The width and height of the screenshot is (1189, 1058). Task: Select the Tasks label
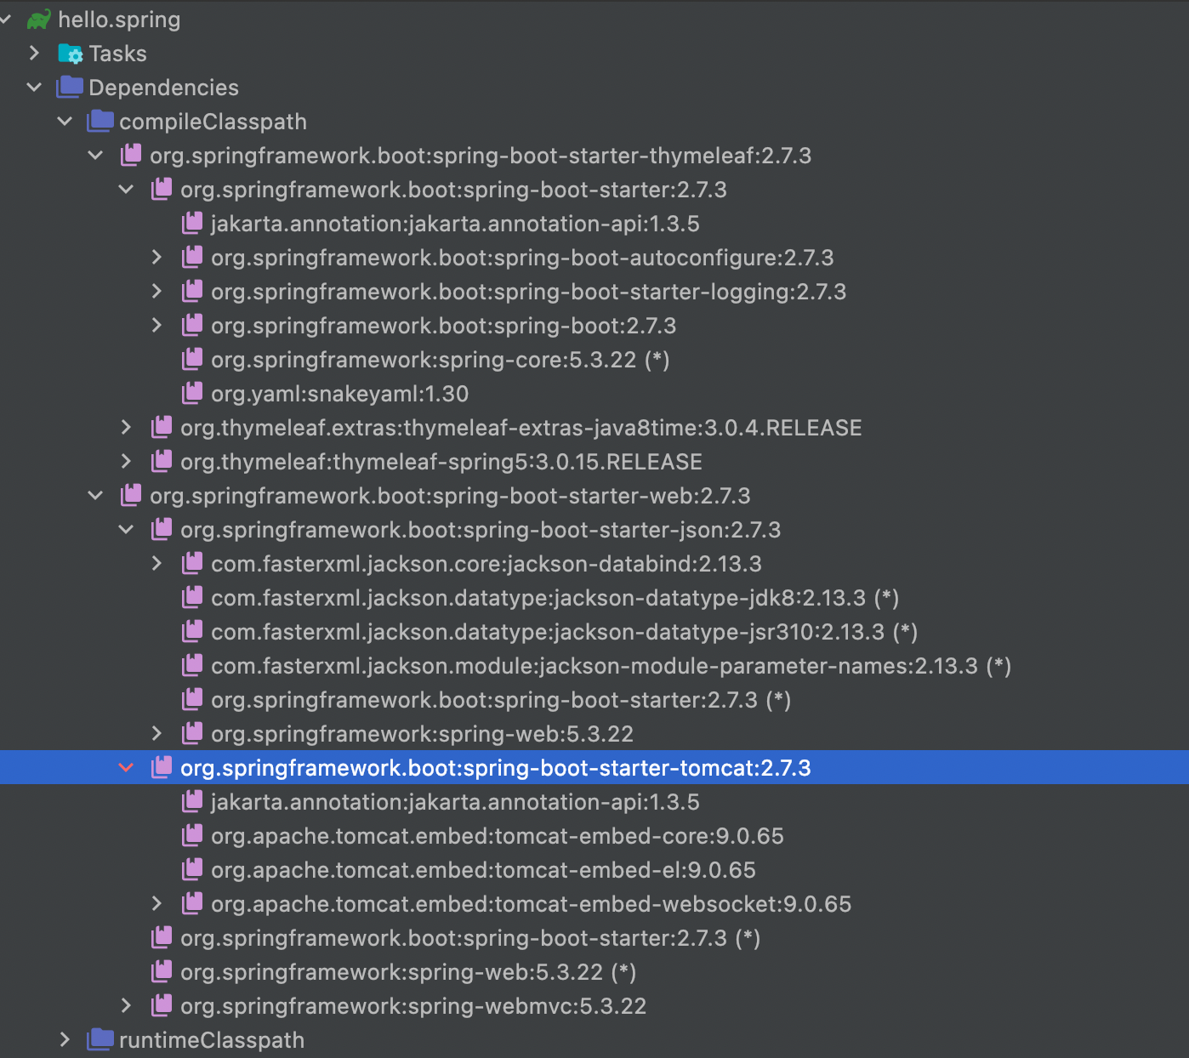118,54
